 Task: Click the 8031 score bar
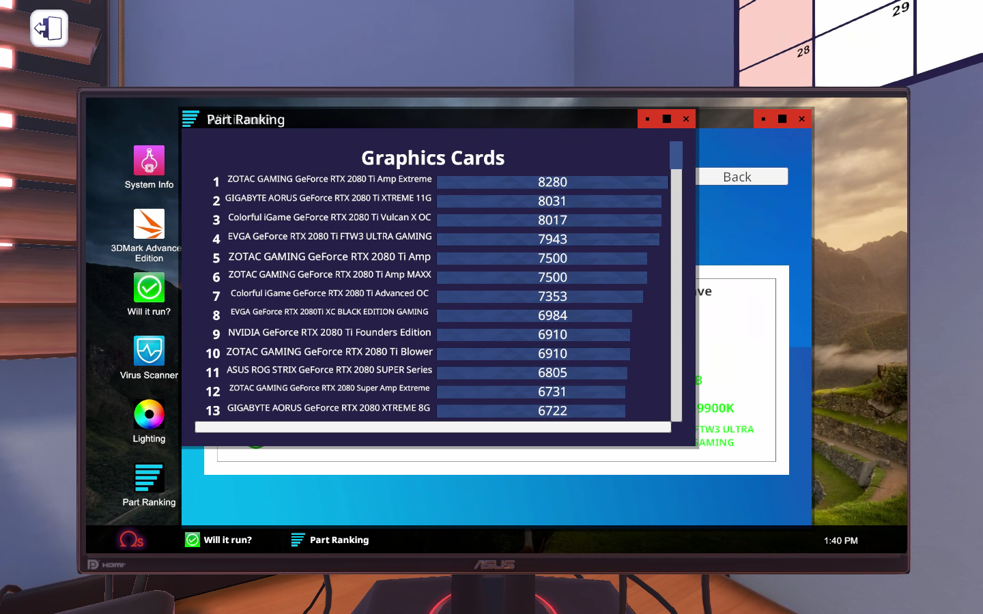(549, 201)
